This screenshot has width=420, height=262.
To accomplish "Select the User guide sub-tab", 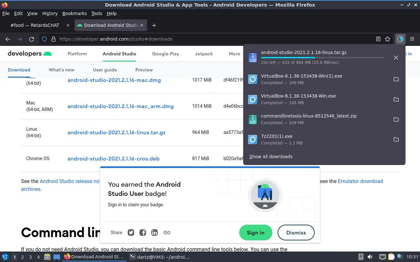I will pos(105,70).
